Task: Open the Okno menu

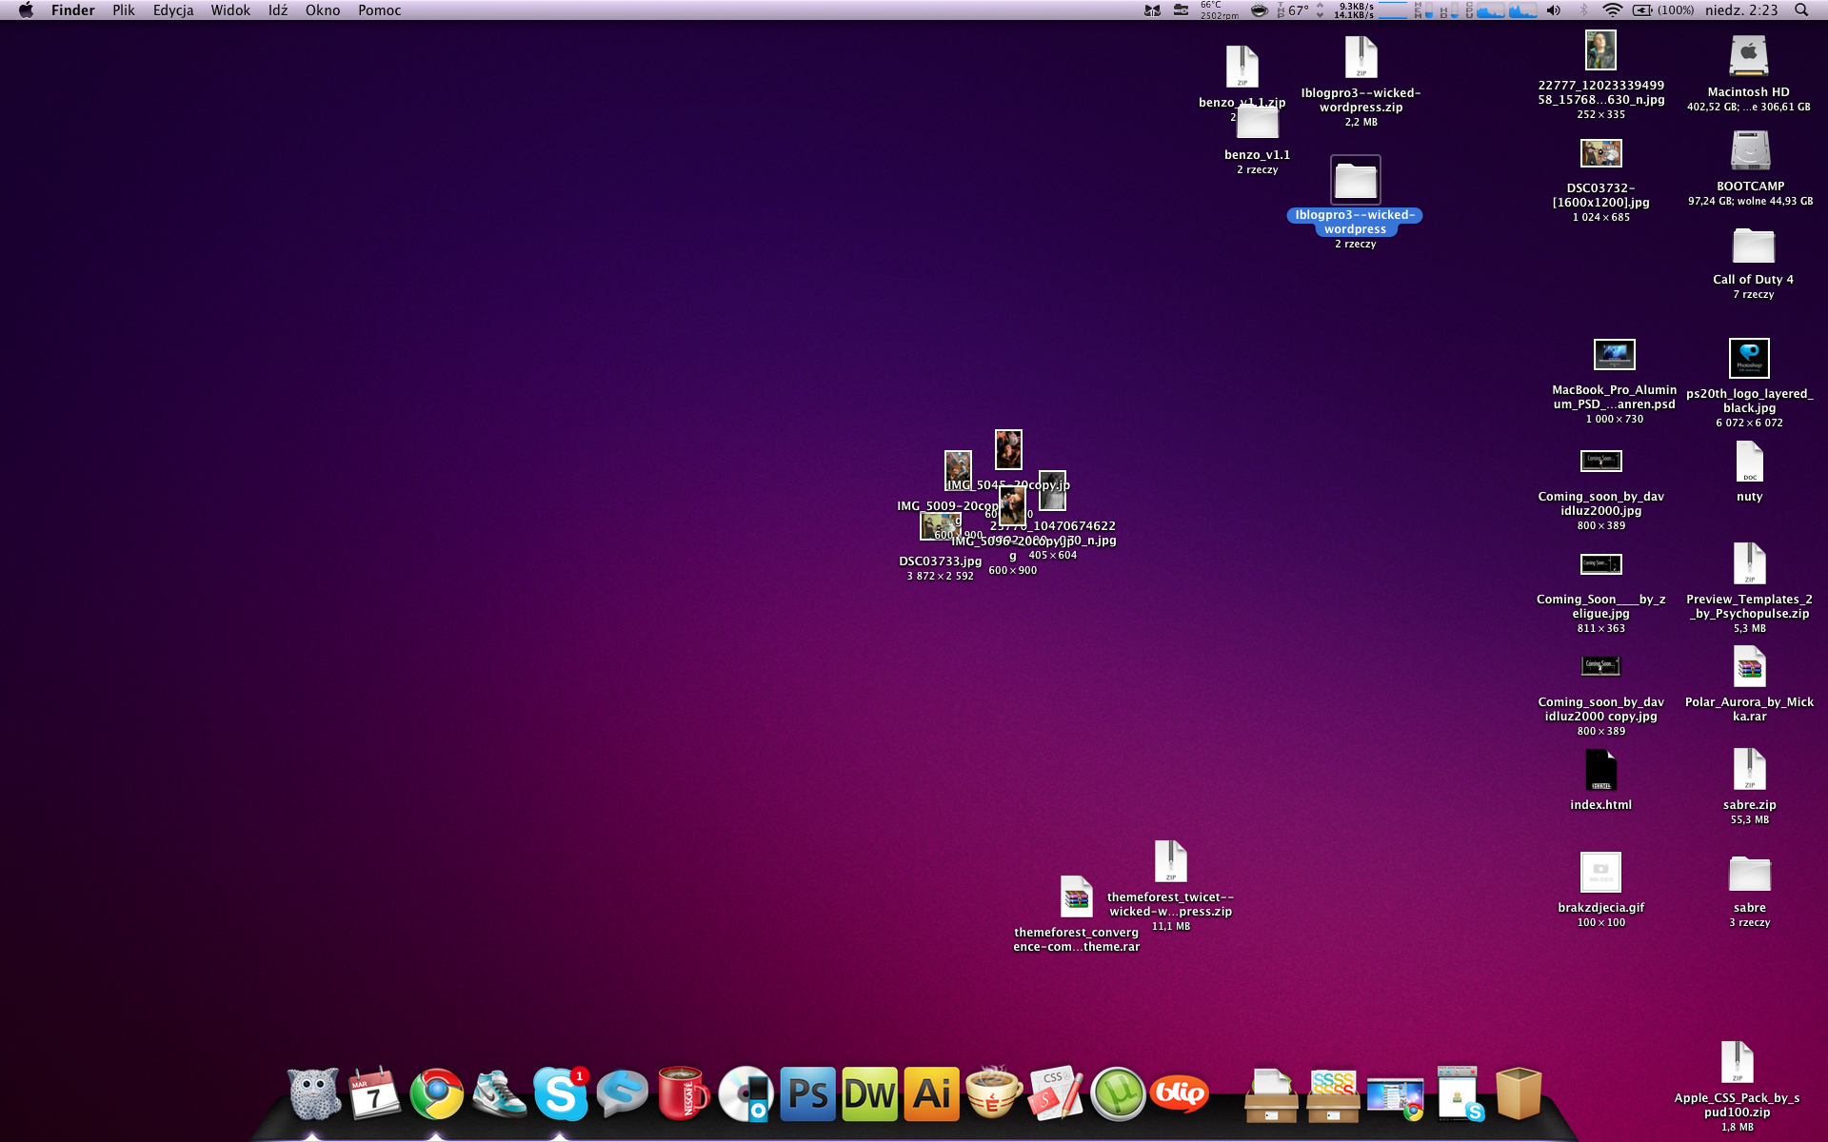Action: click(x=323, y=10)
